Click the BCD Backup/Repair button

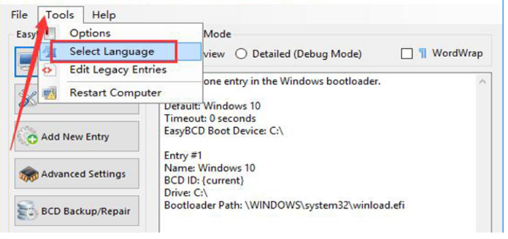pos(77,211)
